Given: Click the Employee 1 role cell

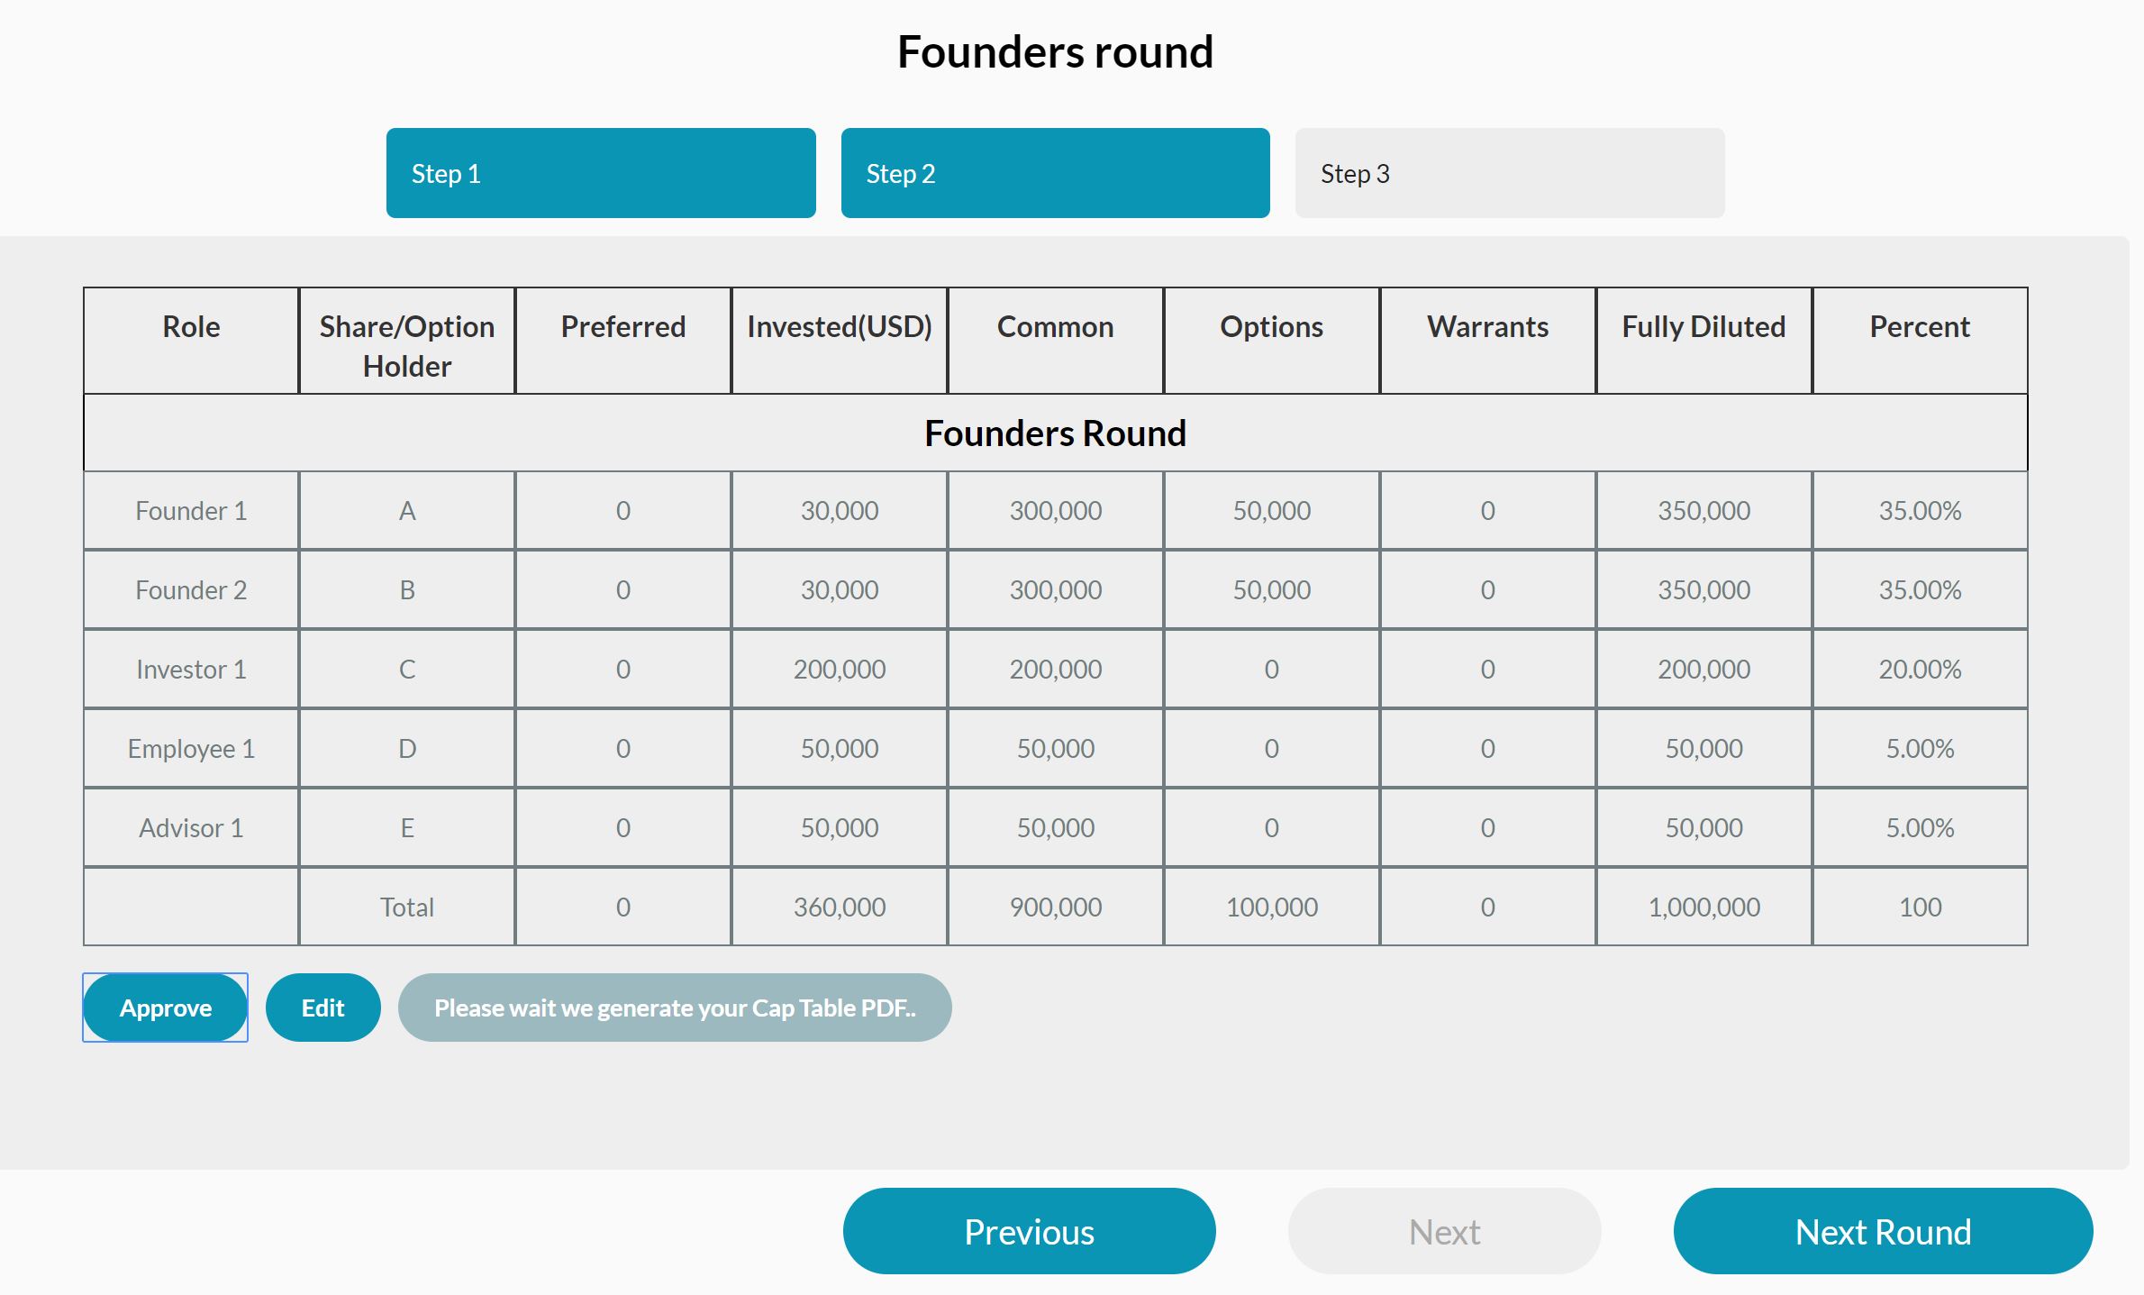Looking at the screenshot, I should coord(191,749).
